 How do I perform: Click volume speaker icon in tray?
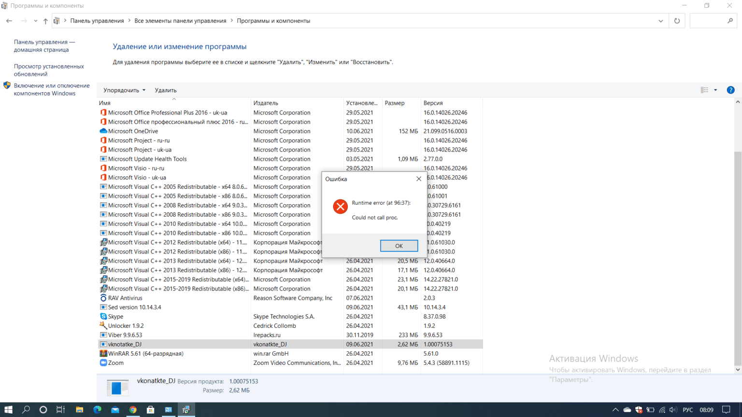673,409
